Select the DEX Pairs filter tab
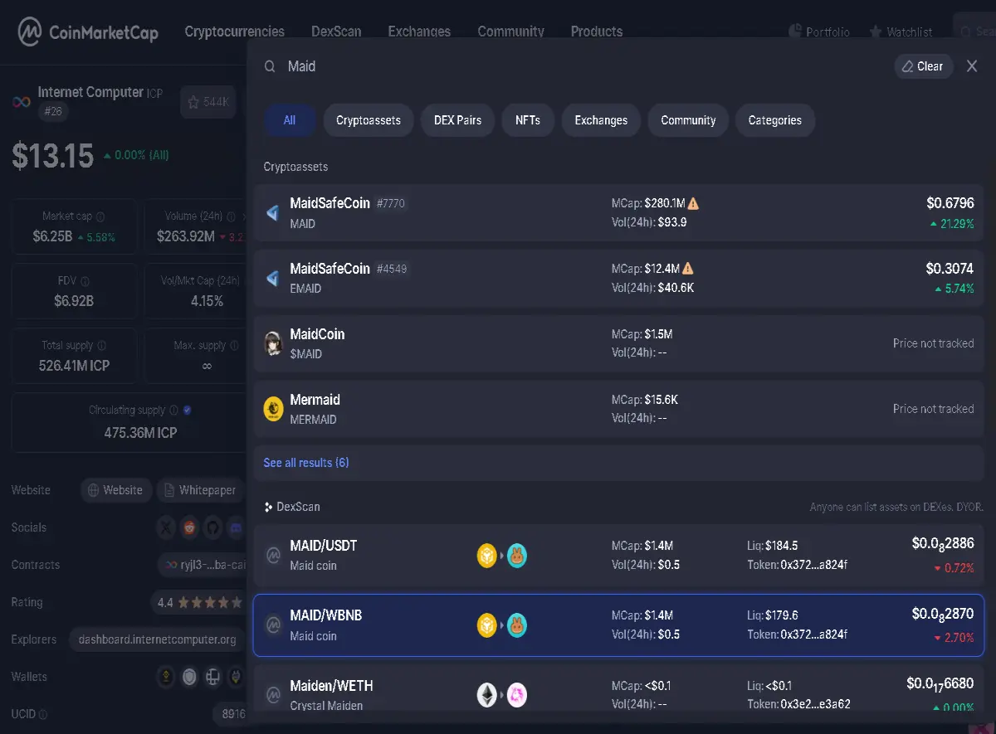 click(457, 120)
